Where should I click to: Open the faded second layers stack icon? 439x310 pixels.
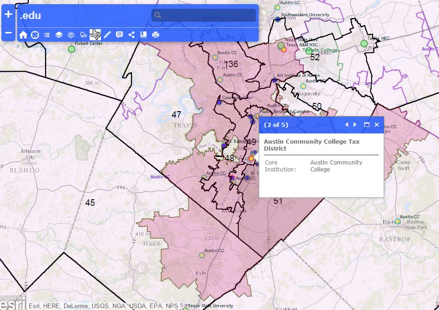(x=71, y=35)
